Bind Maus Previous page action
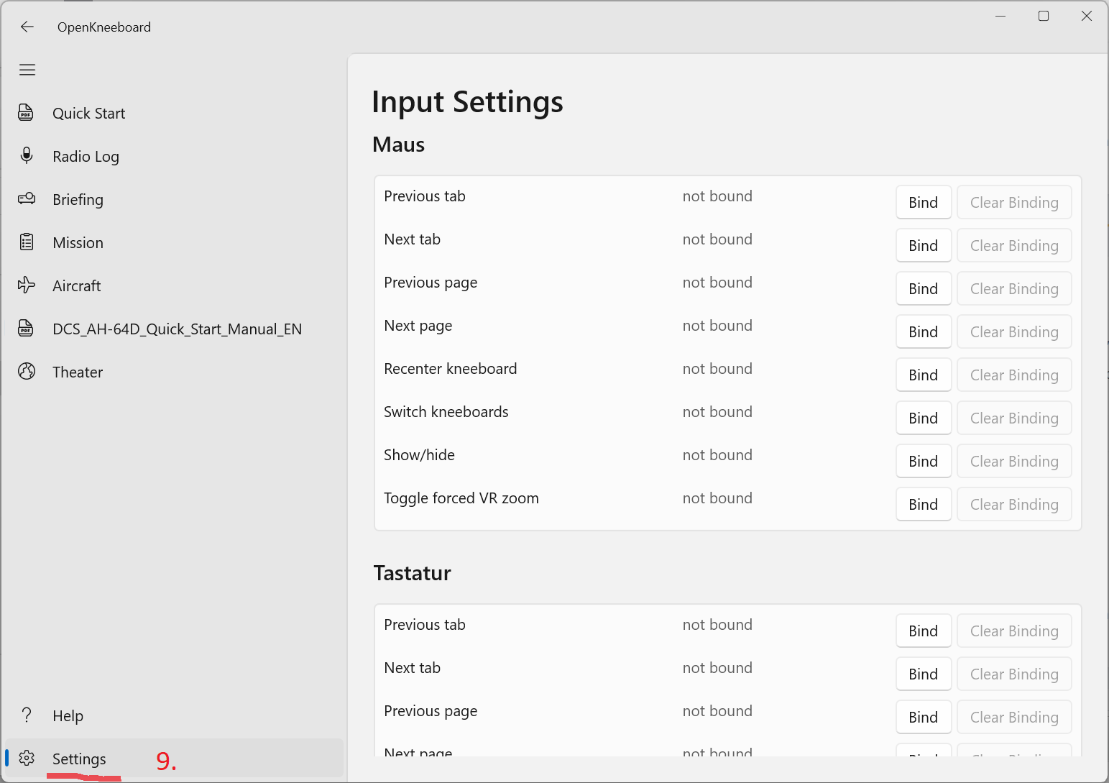This screenshot has width=1109, height=783. [x=924, y=288]
